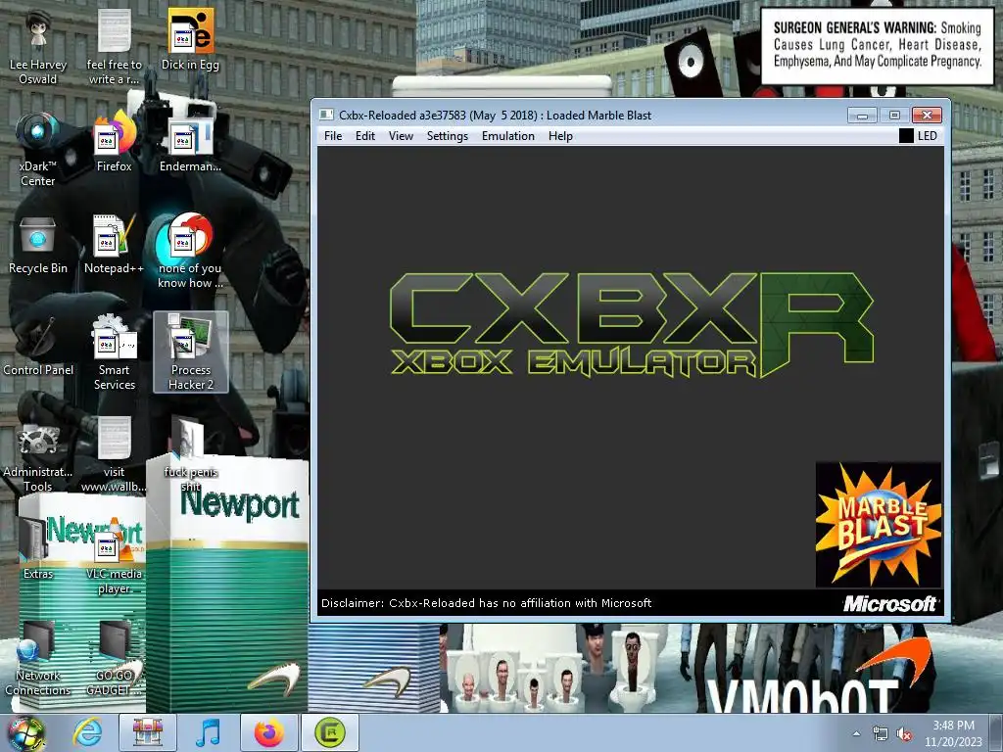This screenshot has width=1003, height=752.
Task: Click the Marble Blast game logo thumbnail
Action: tap(879, 525)
